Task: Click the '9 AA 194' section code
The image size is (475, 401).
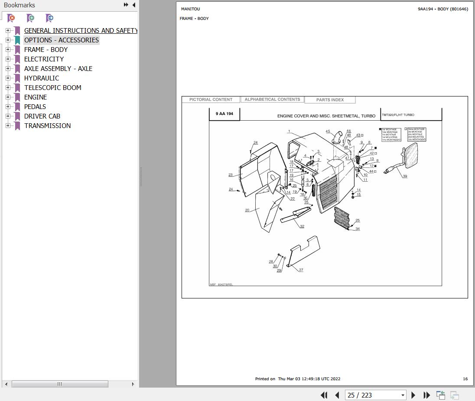Action: [x=224, y=114]
